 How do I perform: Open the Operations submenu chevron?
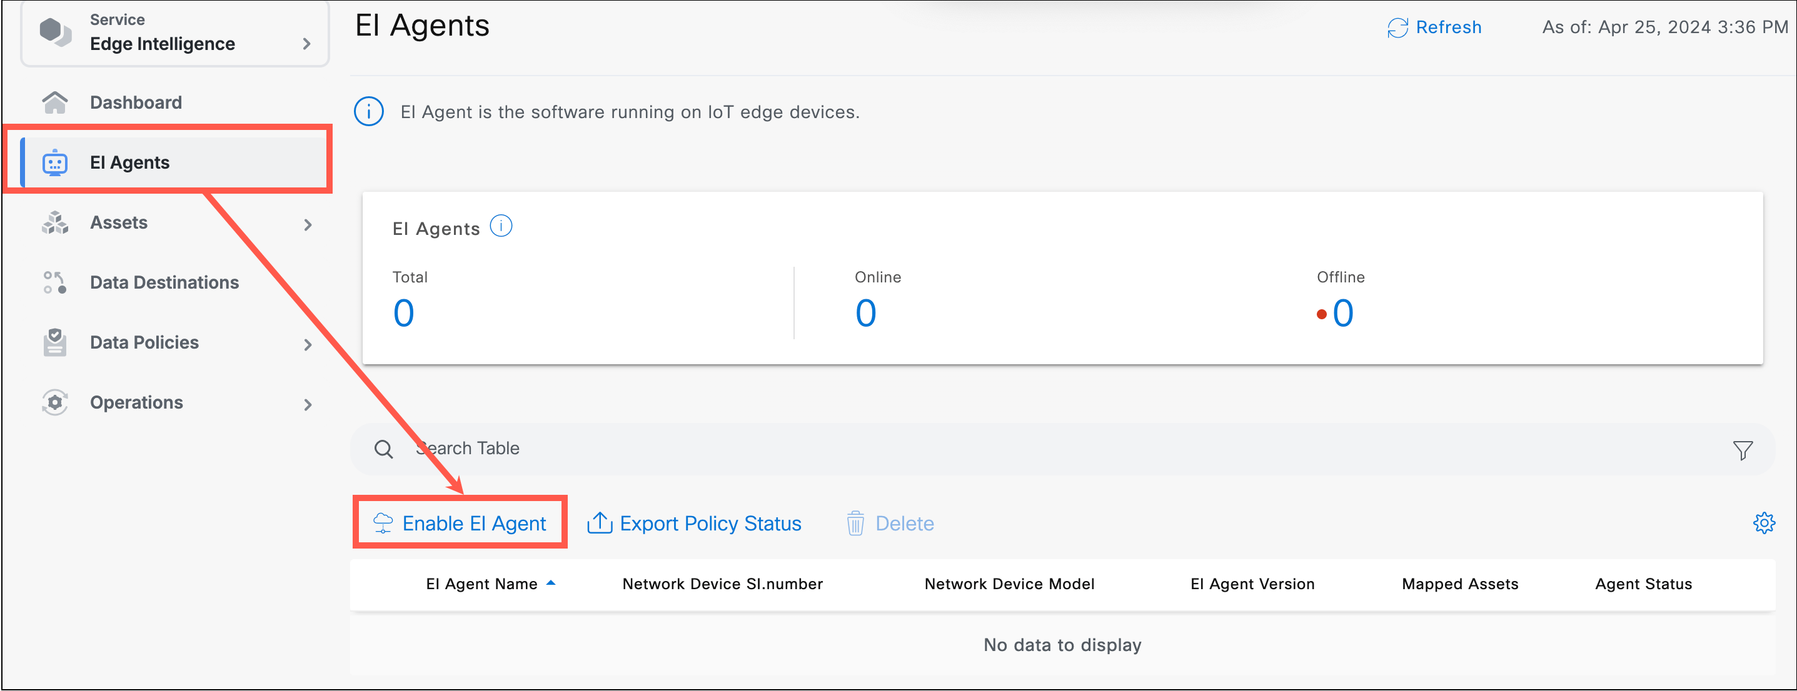(x=308, y=404)
